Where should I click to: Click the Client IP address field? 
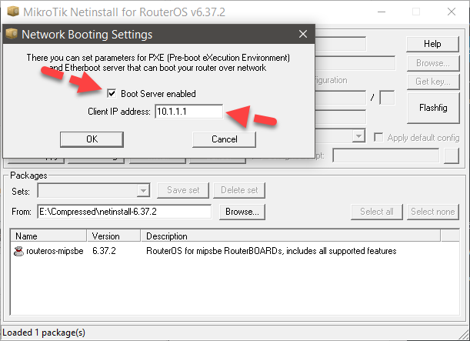point(188,112)
